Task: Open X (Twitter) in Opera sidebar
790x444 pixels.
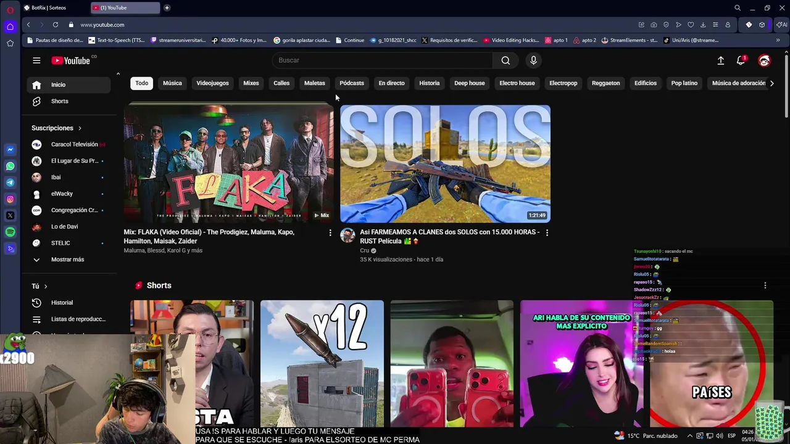Action: coord(10,216)
